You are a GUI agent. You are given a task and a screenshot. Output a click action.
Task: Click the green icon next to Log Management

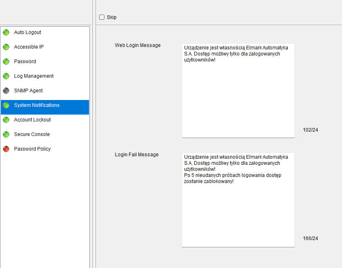click(x=6, y=76)
